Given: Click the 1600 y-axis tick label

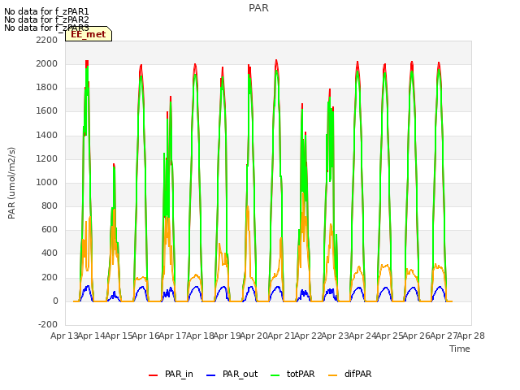Looking at the screenshot, I should (x=47, y=111).
